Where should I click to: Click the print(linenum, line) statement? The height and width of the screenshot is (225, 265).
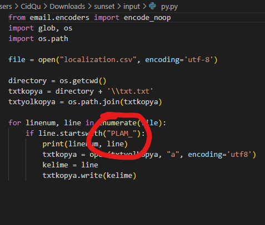pos(85,144)
